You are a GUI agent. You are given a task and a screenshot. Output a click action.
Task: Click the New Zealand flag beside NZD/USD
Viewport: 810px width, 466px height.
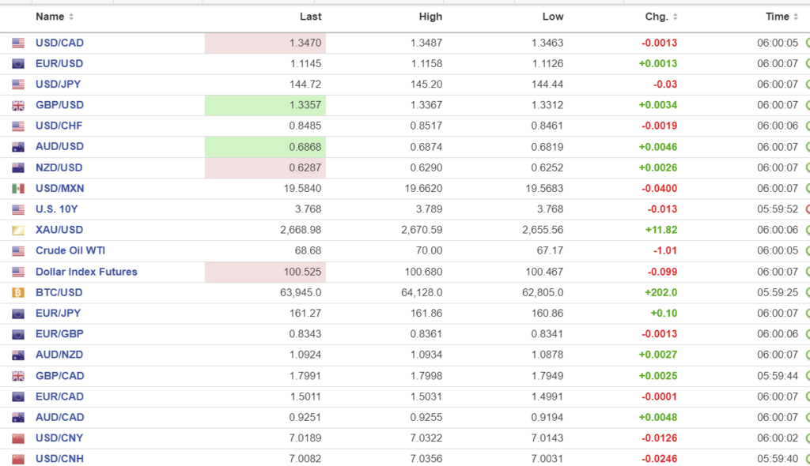(x=17, y=168)
